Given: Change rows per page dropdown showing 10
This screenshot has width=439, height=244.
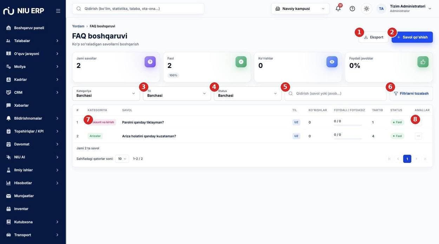Looking at the screenshot, I should (x=122, y=159).
